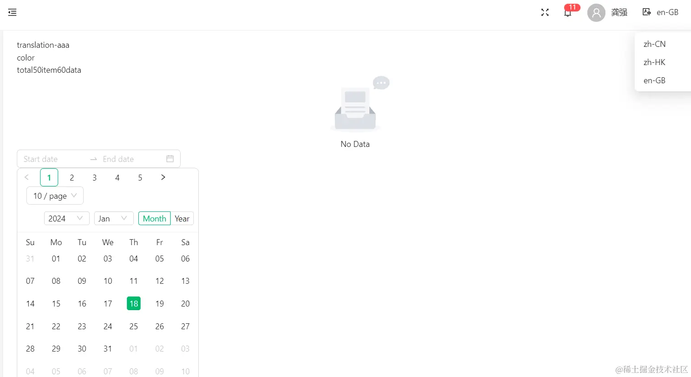The height and width of the screenshot is (377, 691).
Task: Switch calendar to Year mode
Action: pyautogui.click(x=182, y=218)
